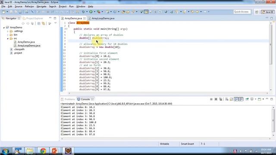Select ArrayDemo.java in the Navigator tree
Viewport: 276px width, 155px height.
26,42
